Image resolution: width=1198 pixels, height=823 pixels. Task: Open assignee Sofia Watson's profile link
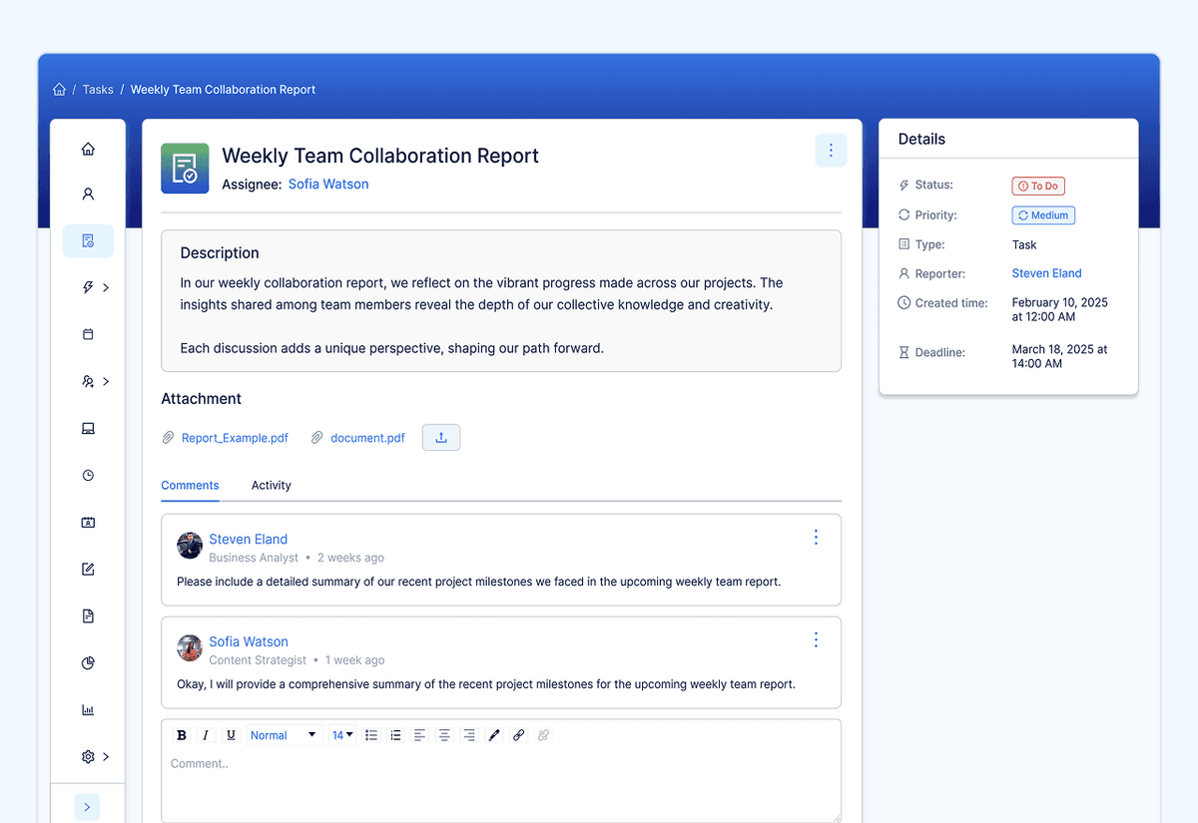click(x=328, y=185)
